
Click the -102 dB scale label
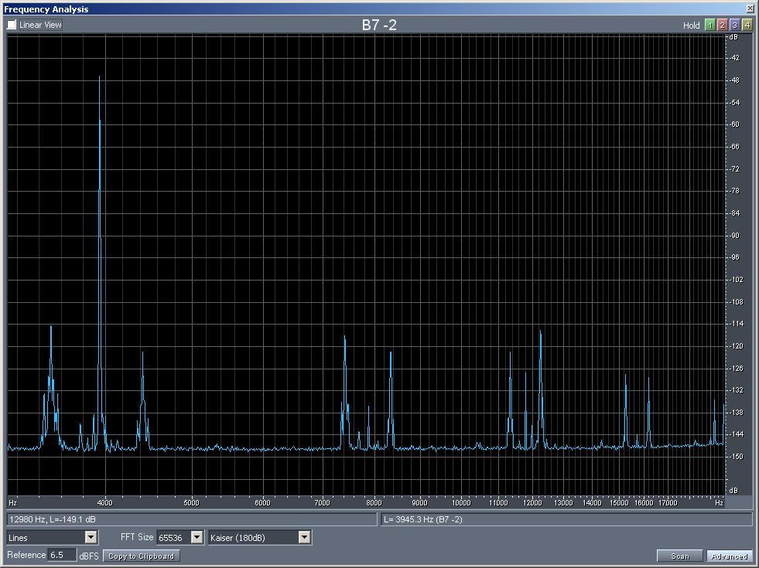point(736,280)
